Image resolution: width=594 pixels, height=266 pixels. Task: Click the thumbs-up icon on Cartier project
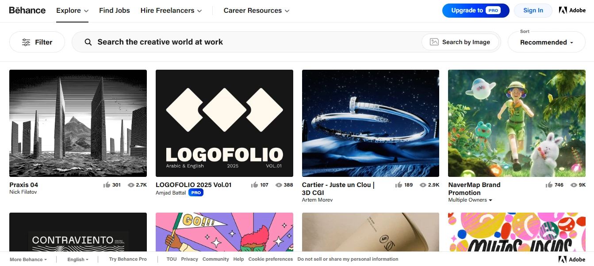pos(399,185)
